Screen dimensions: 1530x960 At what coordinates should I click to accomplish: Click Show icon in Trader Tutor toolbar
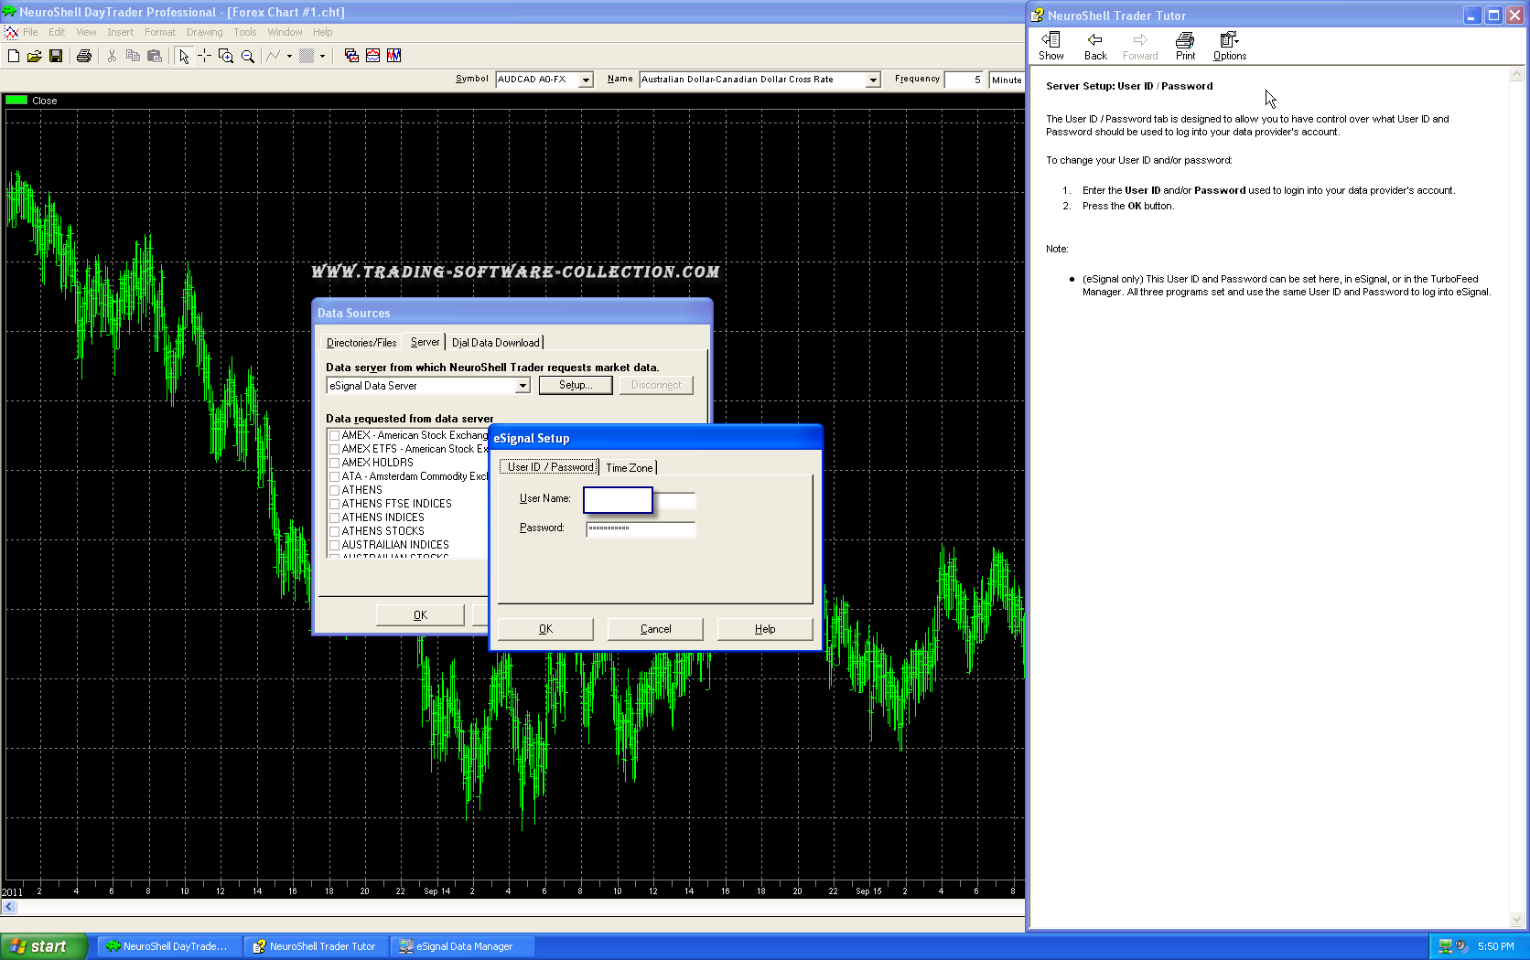click(x=1051, y=46)
